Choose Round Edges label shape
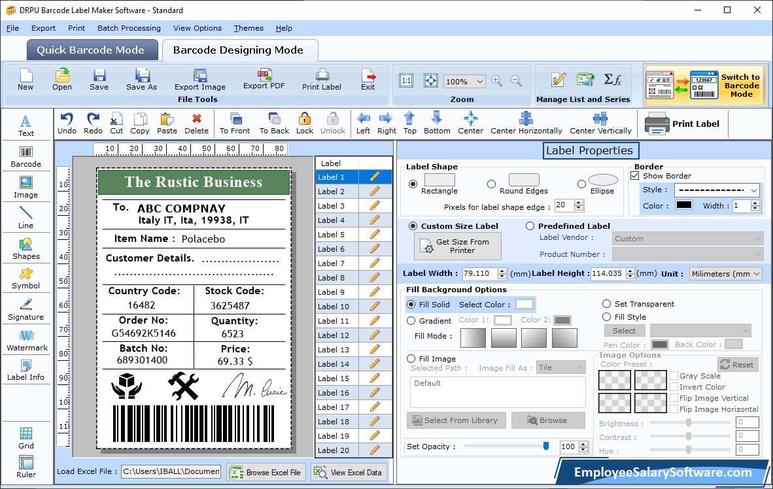Screen dimensions: 773x489 click(x=491, y=184)
